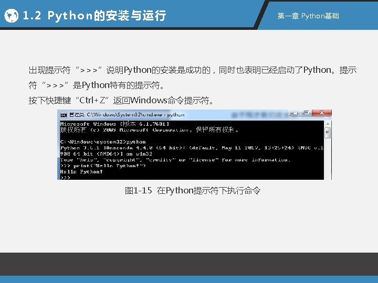The height and width of the screenshot is (283, 378).
Task: Click the cmd scrollbar up arrow
Action: [328, 124]
